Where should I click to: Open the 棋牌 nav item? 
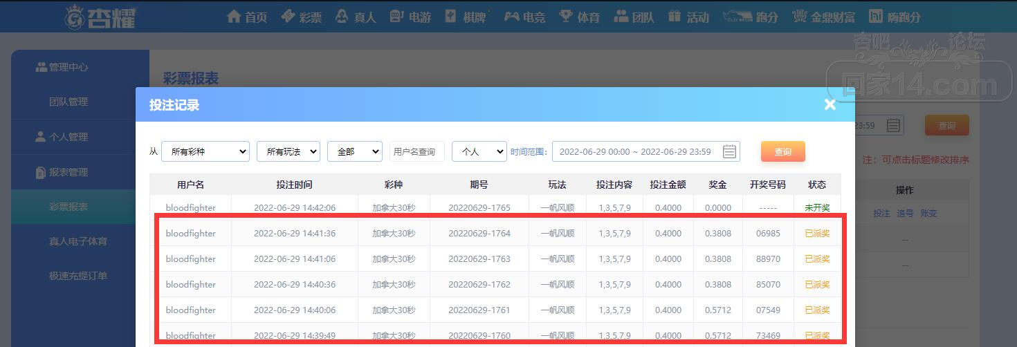coord(466,17)
